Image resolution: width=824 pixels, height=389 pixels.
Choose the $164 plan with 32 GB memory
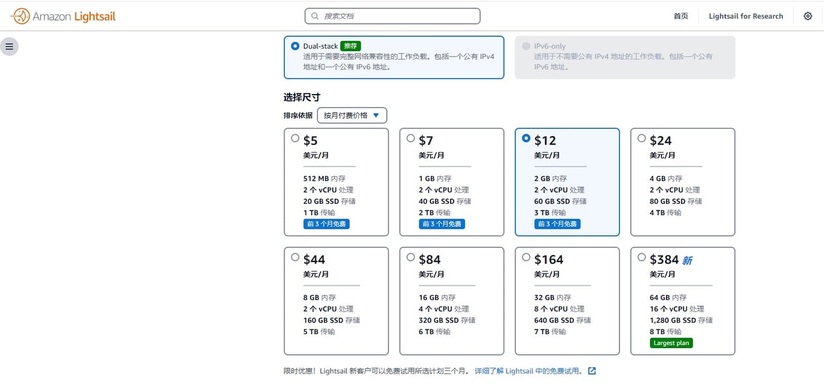click(x=567, y=301)
